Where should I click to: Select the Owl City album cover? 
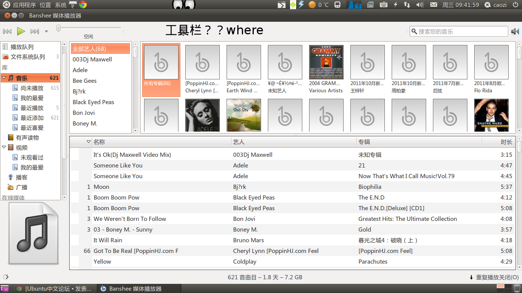click(x=244, y=115)
